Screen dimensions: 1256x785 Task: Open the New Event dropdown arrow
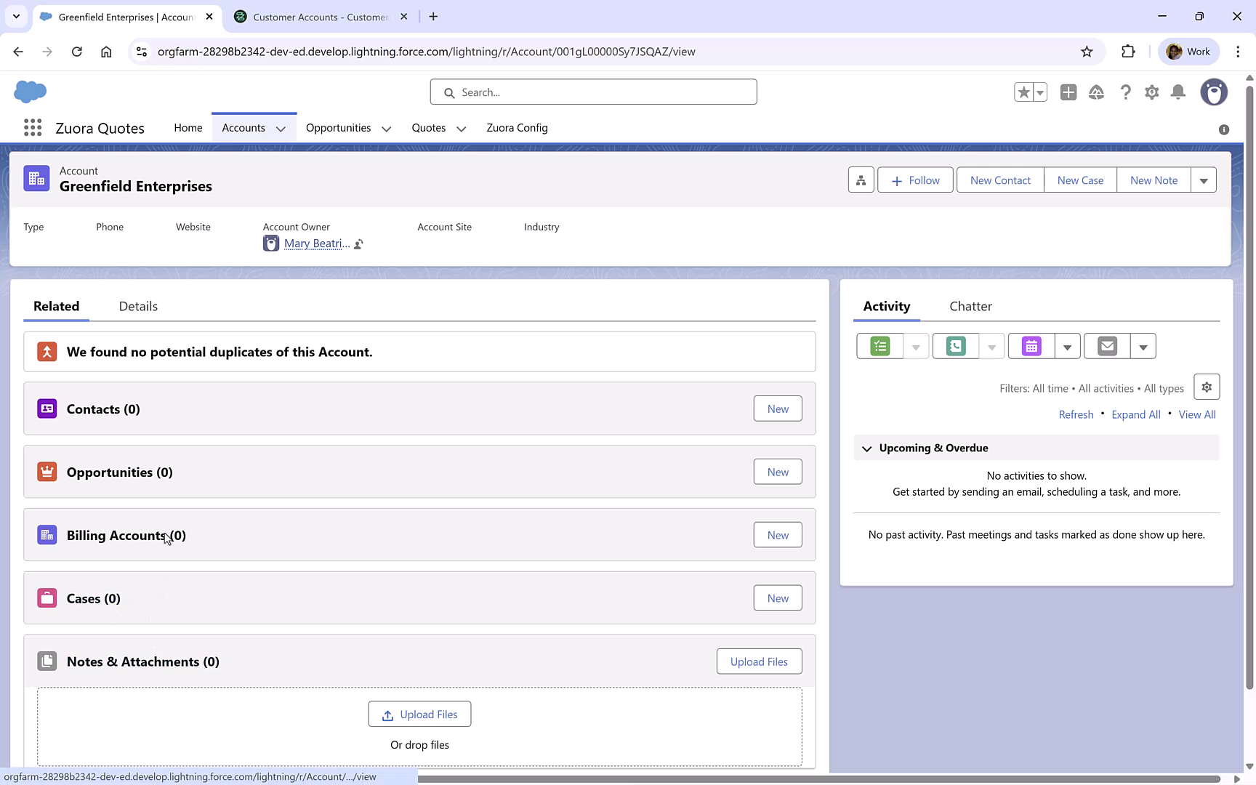pyautogui.click(x=1067, y=346)
